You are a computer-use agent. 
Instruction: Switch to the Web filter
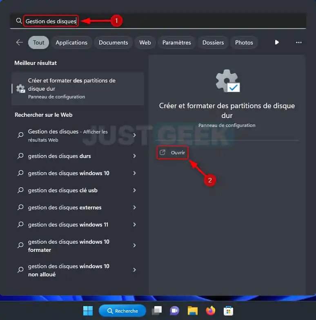pos(145,42)
